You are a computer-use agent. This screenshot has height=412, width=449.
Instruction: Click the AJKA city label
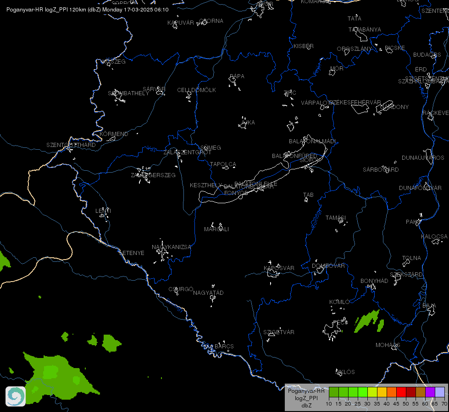point(248,122)
